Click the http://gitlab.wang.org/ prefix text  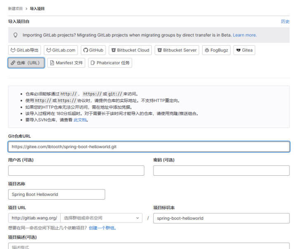tap(34, 218)
